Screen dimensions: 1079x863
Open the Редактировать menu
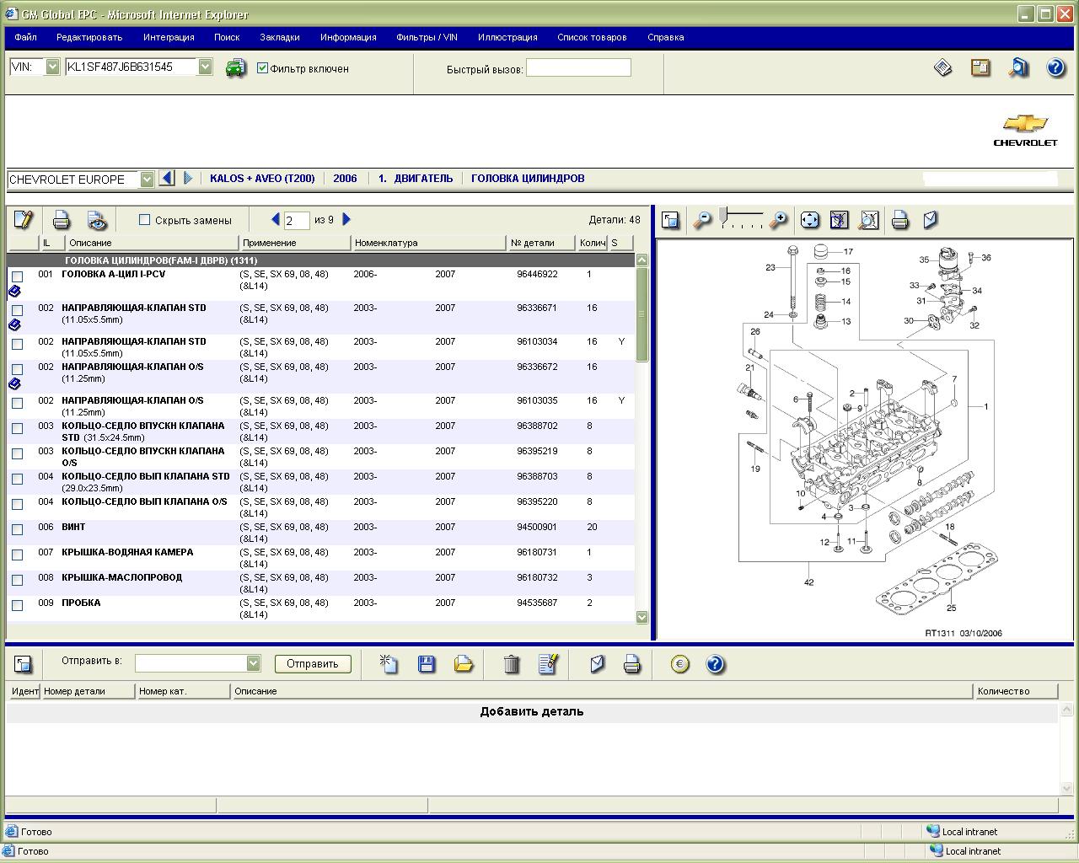pyautogui.click(x=89, y=37)
